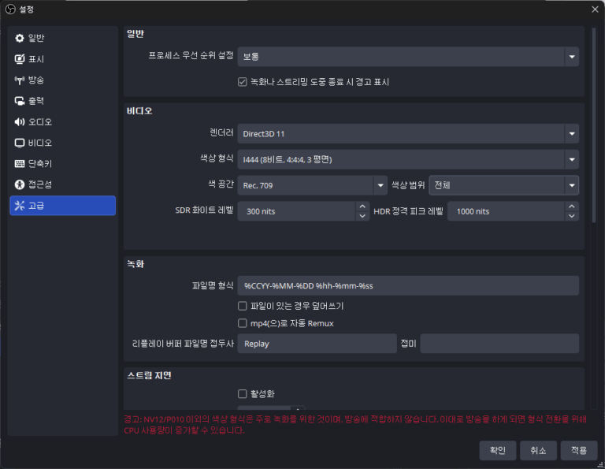Select the 고급 advanced tab

[62, 206]
